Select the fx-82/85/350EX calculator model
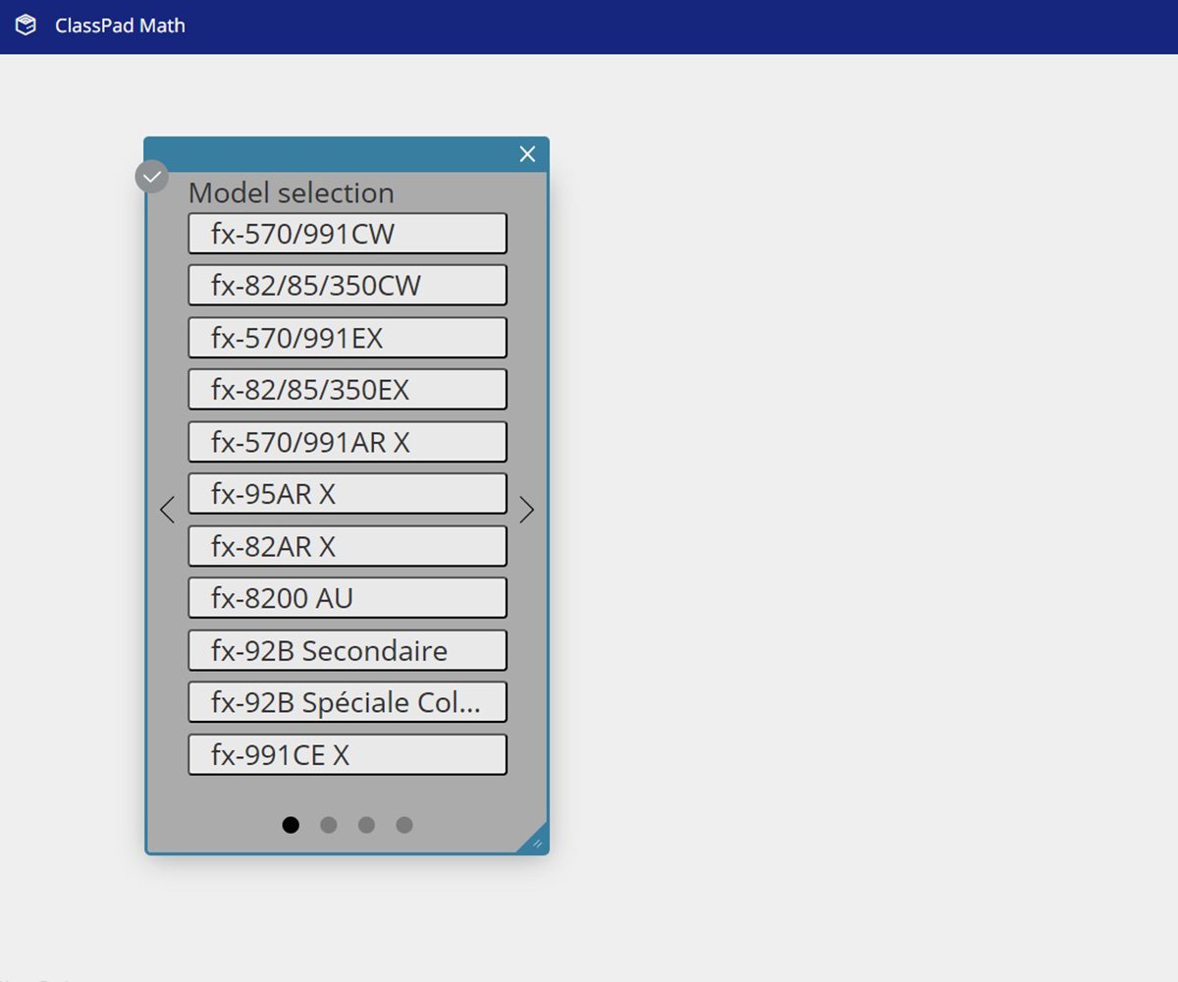Viewport: 1178px width, 982px height. [x=348, y=390]
